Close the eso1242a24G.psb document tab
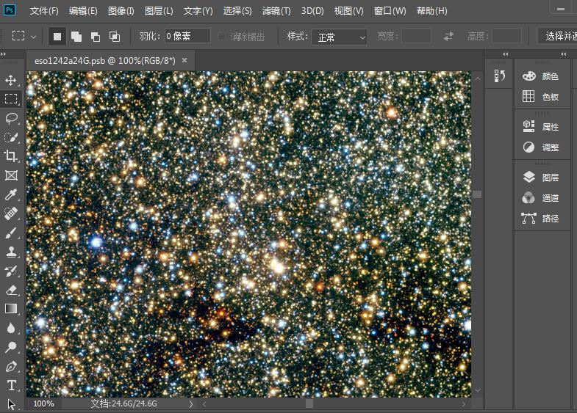This screenshot has height=413, width=577. coord(184,60)
